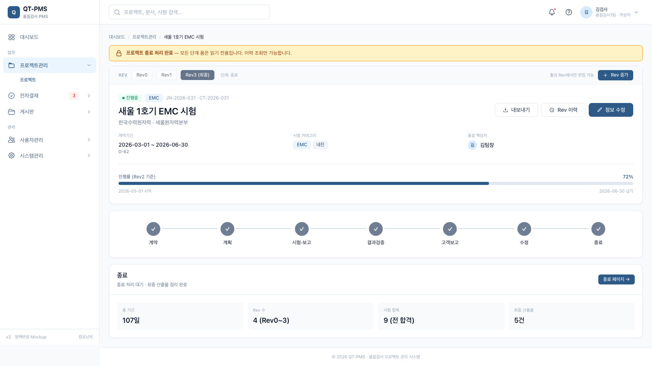Follow the 대시보드 breadcrumb link
This screenshot has width=652, height=366.
tap(117, 37)
